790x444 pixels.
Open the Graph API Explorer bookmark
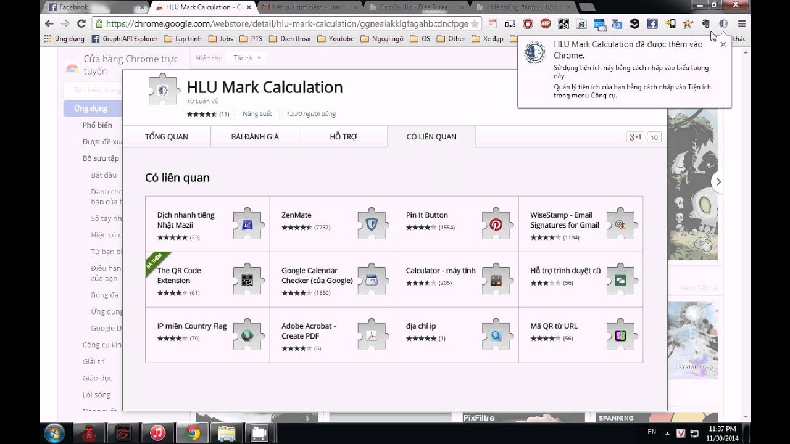point(125,38)
